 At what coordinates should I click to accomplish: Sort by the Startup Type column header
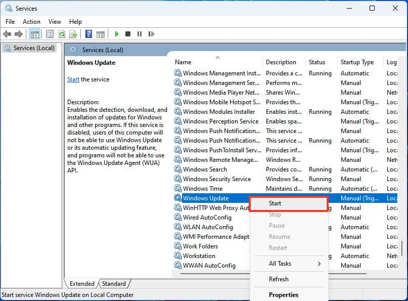[x=360, y=62]
